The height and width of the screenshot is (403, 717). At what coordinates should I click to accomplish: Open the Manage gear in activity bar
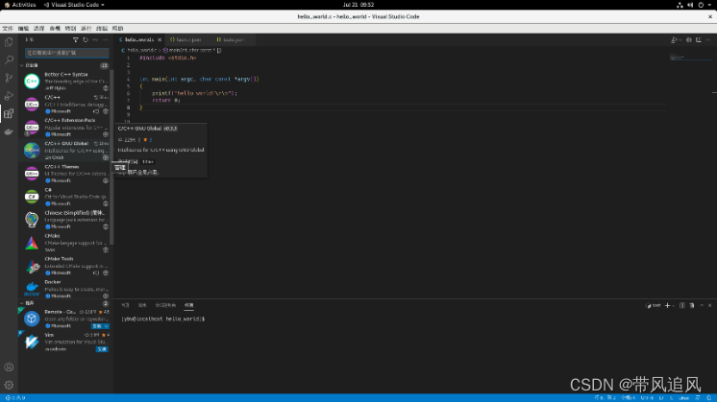coord(9,385)
